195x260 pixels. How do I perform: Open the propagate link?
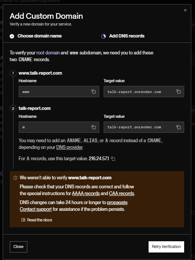117,203
